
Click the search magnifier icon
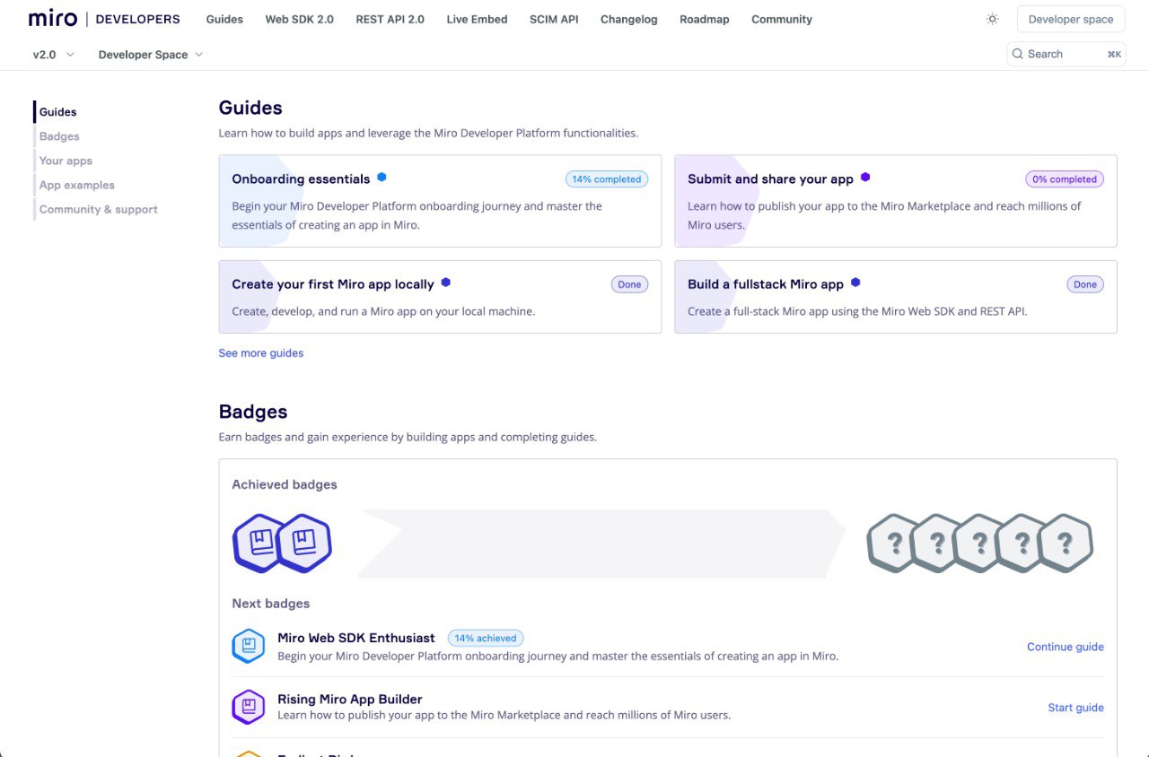[1017, 54]
